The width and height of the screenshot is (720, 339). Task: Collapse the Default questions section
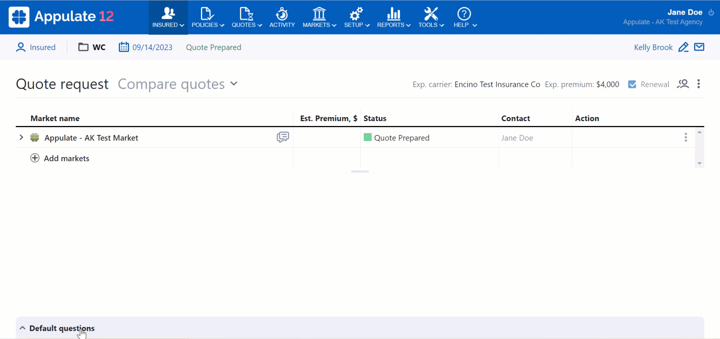coord(23,328)
